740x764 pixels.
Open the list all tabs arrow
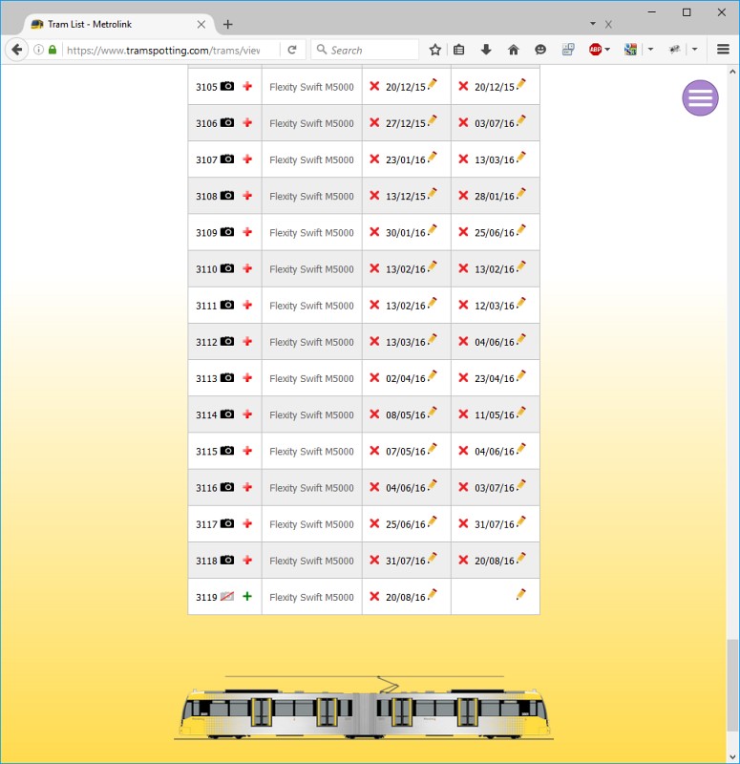(x=593, y=23)
